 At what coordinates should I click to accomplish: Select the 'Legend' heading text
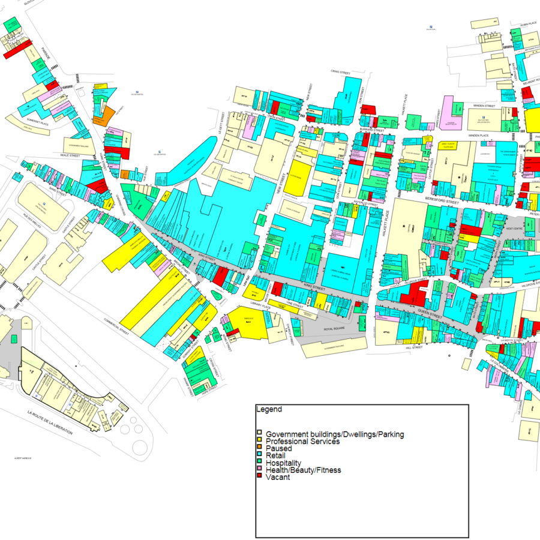(269, 409)
